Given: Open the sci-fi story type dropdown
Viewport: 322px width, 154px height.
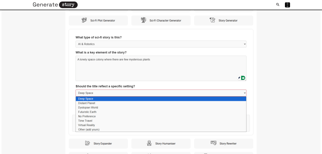Looking at the screenshot, I should 161,44.
